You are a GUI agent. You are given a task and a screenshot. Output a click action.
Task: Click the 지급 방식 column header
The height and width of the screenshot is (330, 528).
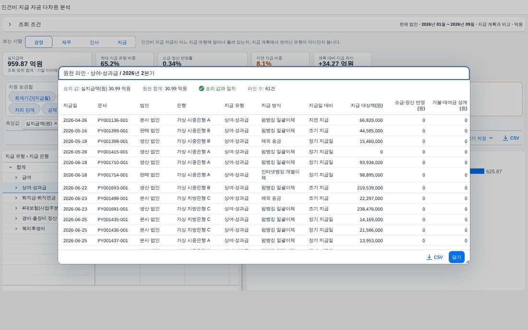click(271, 106)
